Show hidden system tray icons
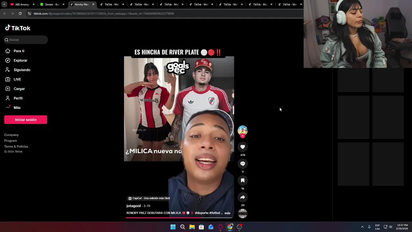This screenshot has width=412, height=232. pos(362,227)
